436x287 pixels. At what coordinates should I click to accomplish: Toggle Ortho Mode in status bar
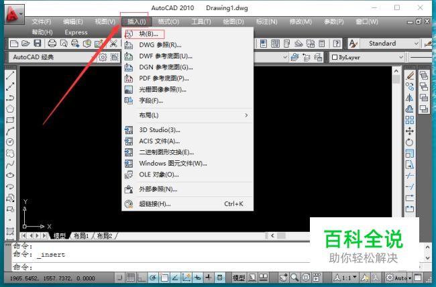pos(142,277)
